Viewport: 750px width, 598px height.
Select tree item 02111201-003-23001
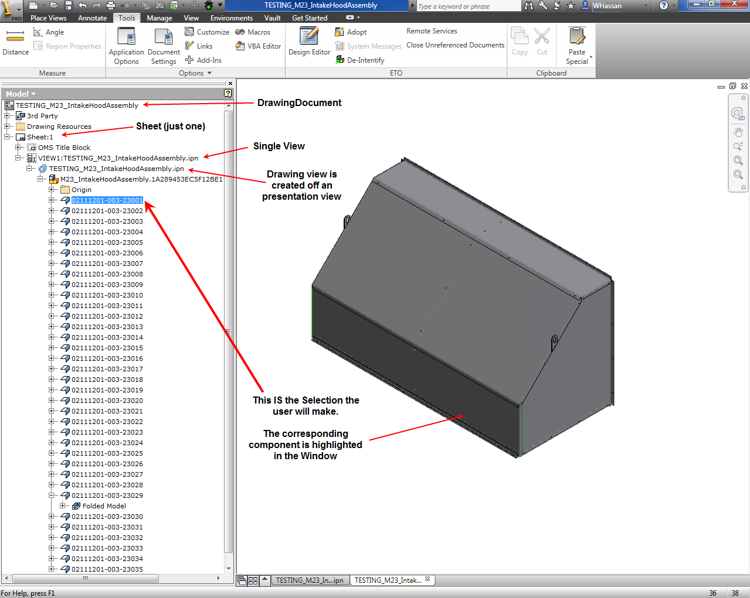(107, 200)
